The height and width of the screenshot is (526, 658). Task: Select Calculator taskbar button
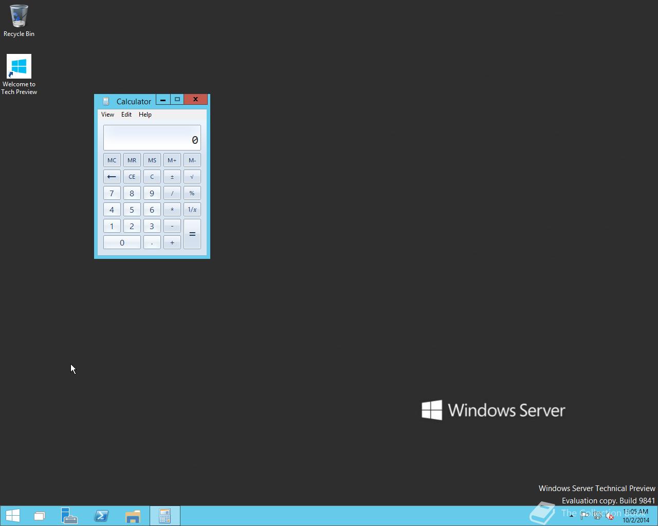click(x=165, y=516)
